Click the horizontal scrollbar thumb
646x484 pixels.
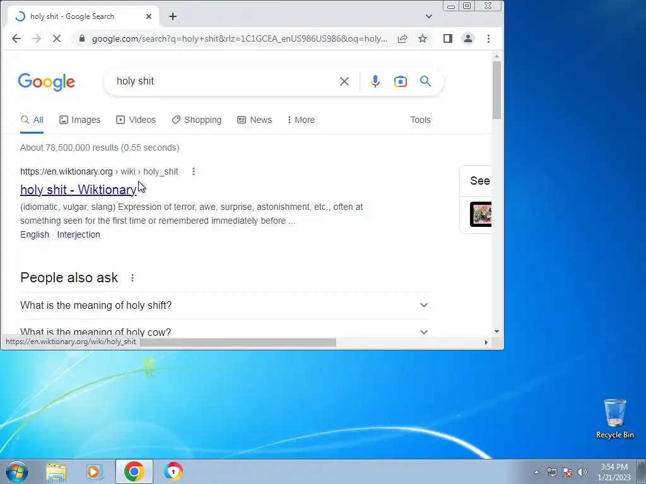(238, 342)
